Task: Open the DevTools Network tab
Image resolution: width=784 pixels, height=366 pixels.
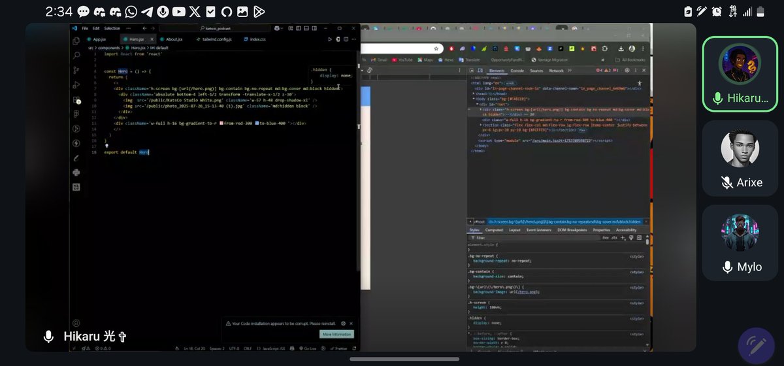Action: pos(556,71)
